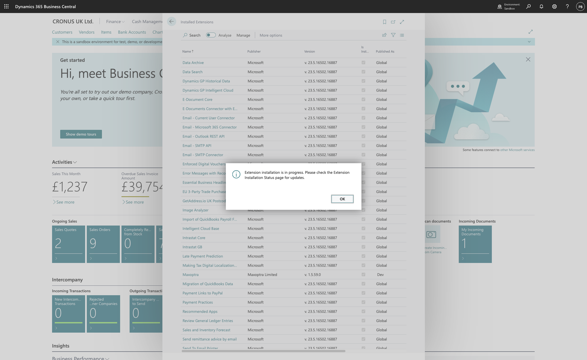
Task: Open the My Incoming Documents tile
Action: pos(475,244)
